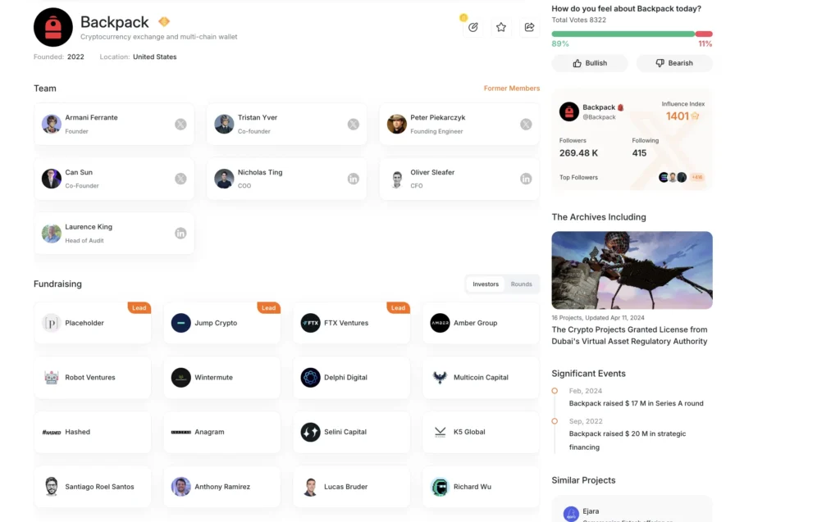
Task: Open Tristan Yver's X profile icon
Action: pos(353,125)
